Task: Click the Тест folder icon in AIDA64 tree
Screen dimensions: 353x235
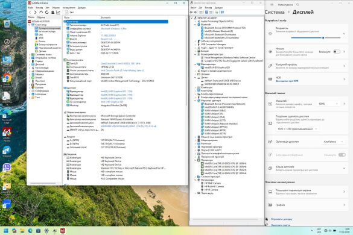Action: point(33,98)
